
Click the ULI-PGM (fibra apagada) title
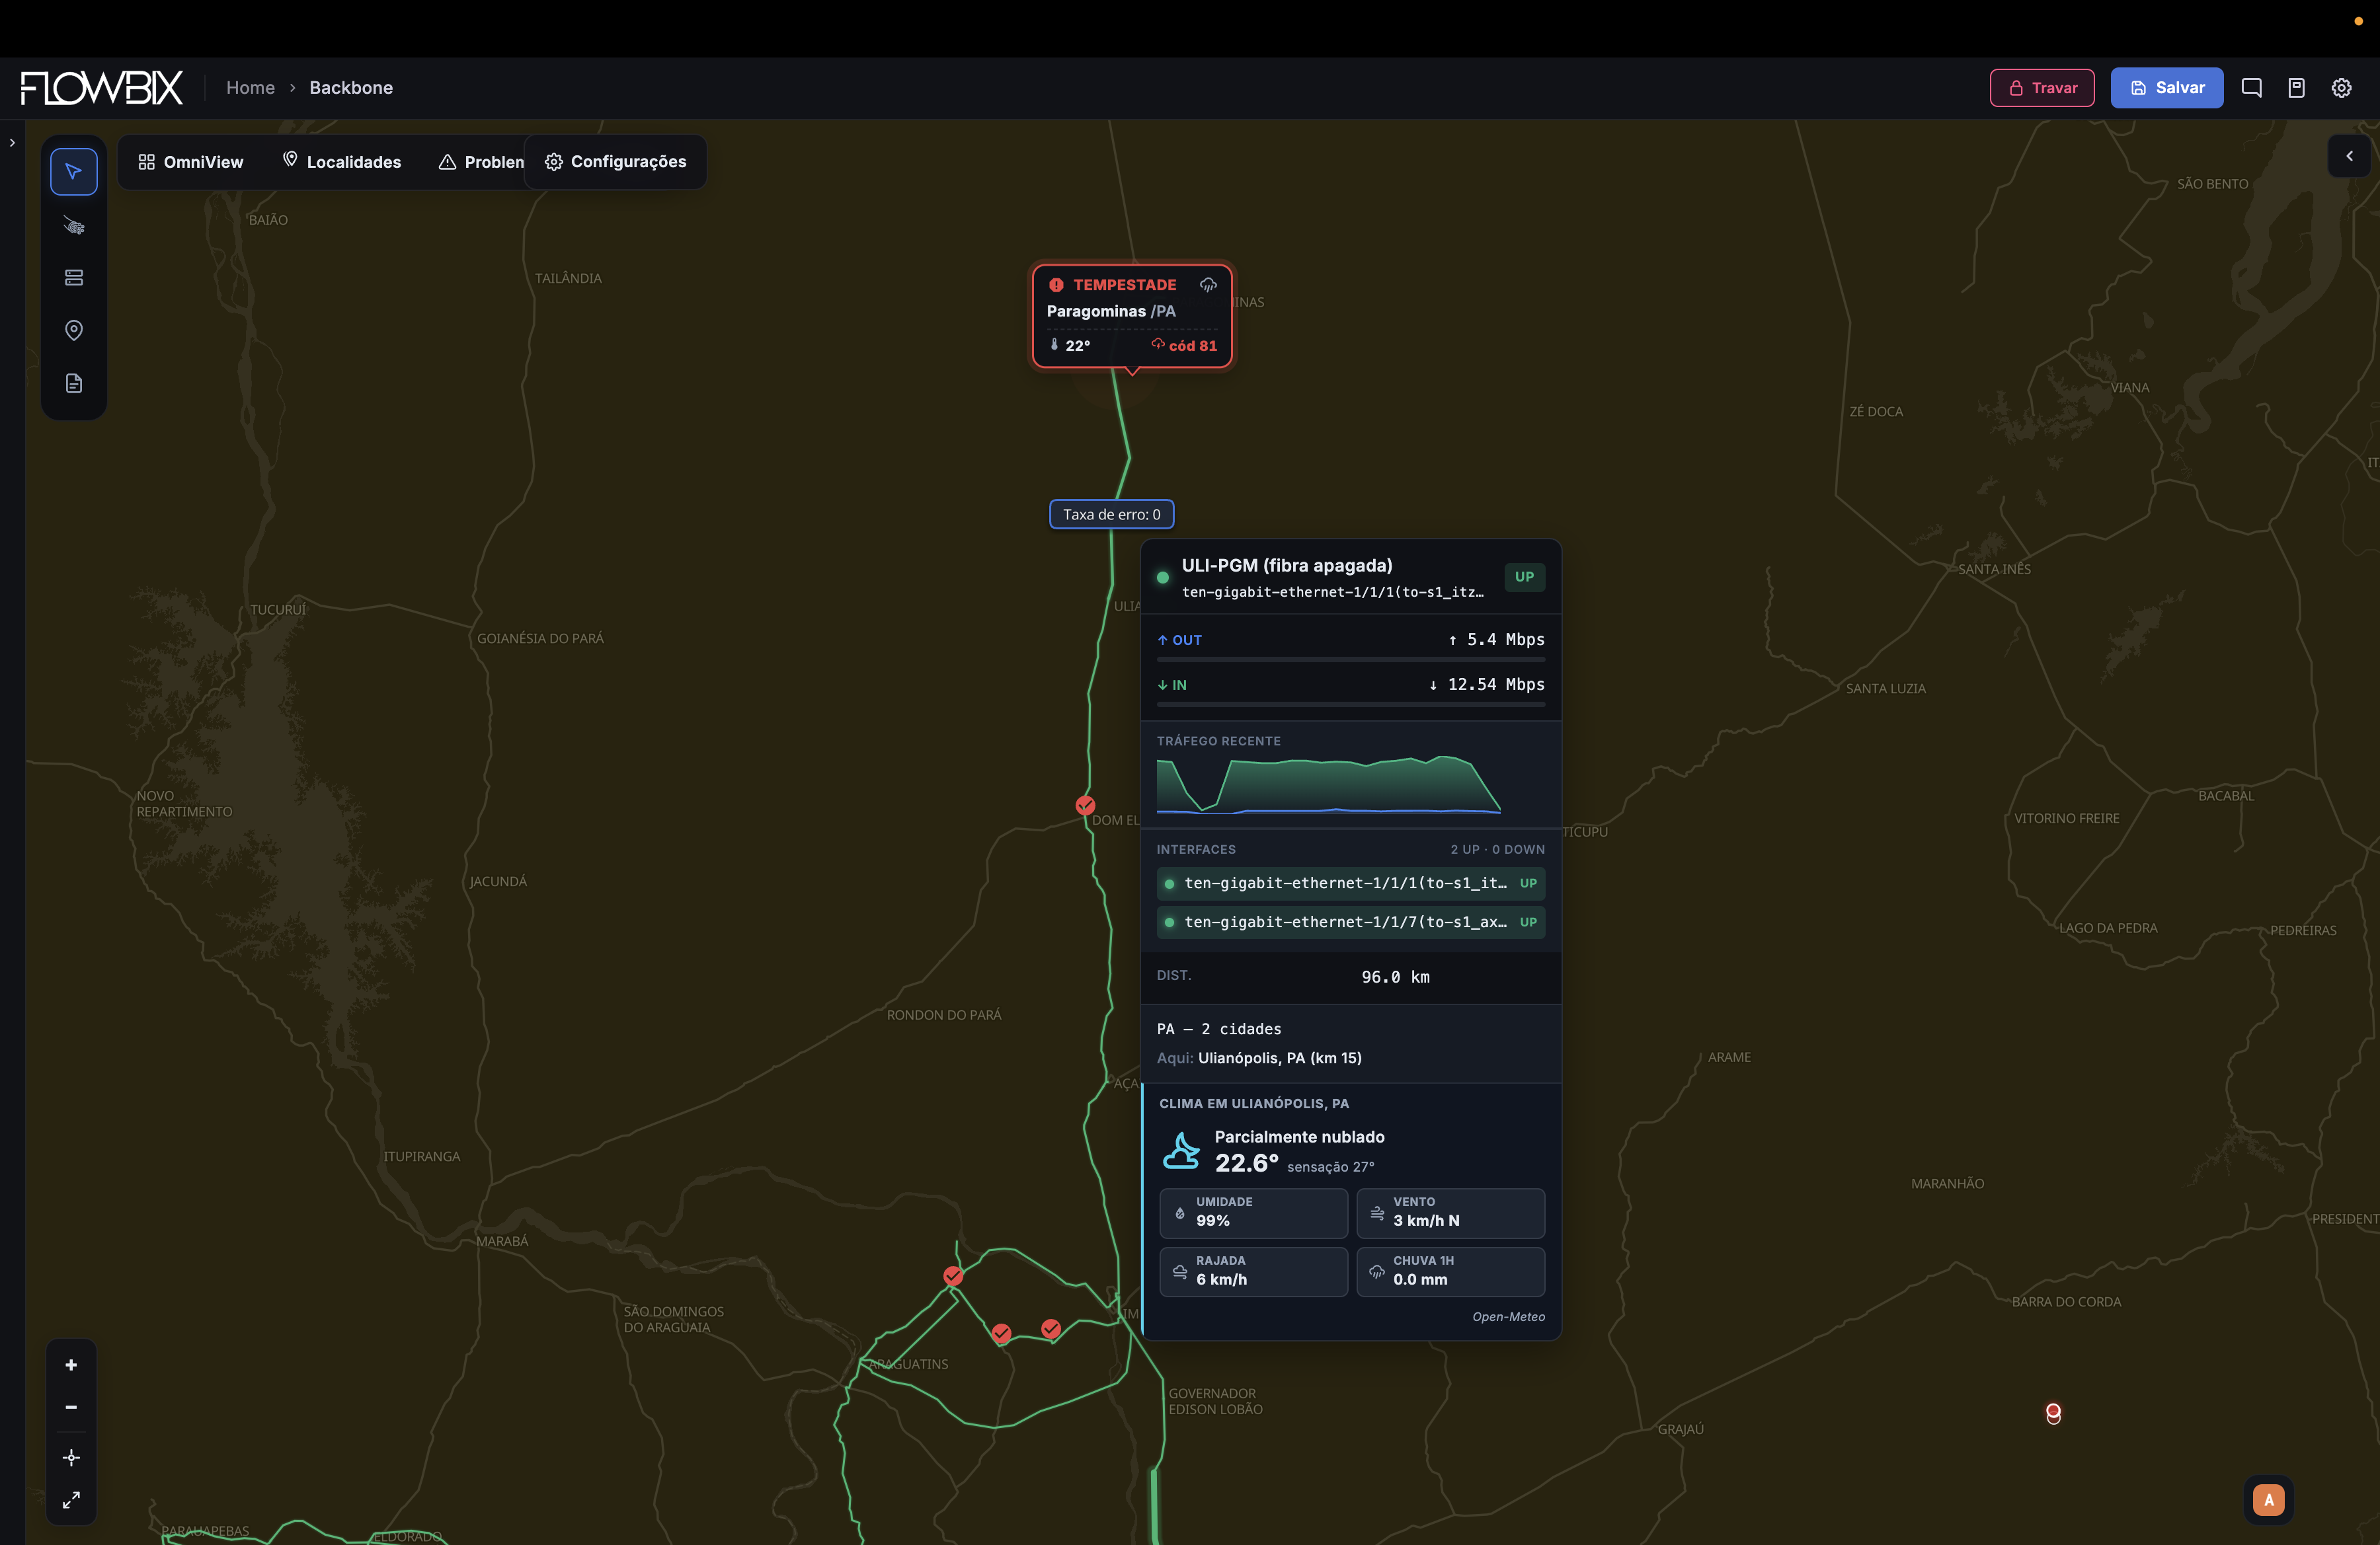pyautogui.click(x=1286, y=566)
